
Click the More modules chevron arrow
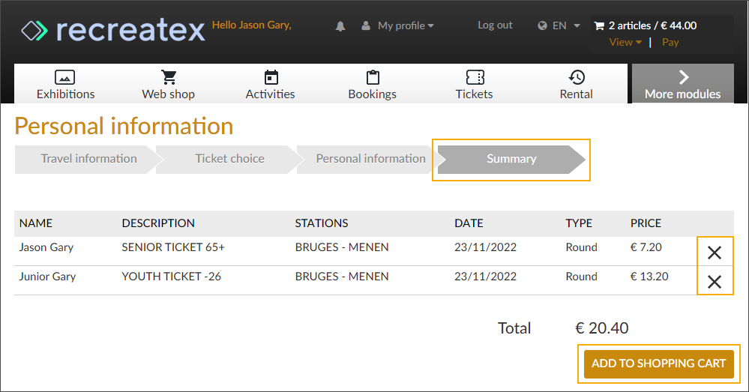click(684, 77)
